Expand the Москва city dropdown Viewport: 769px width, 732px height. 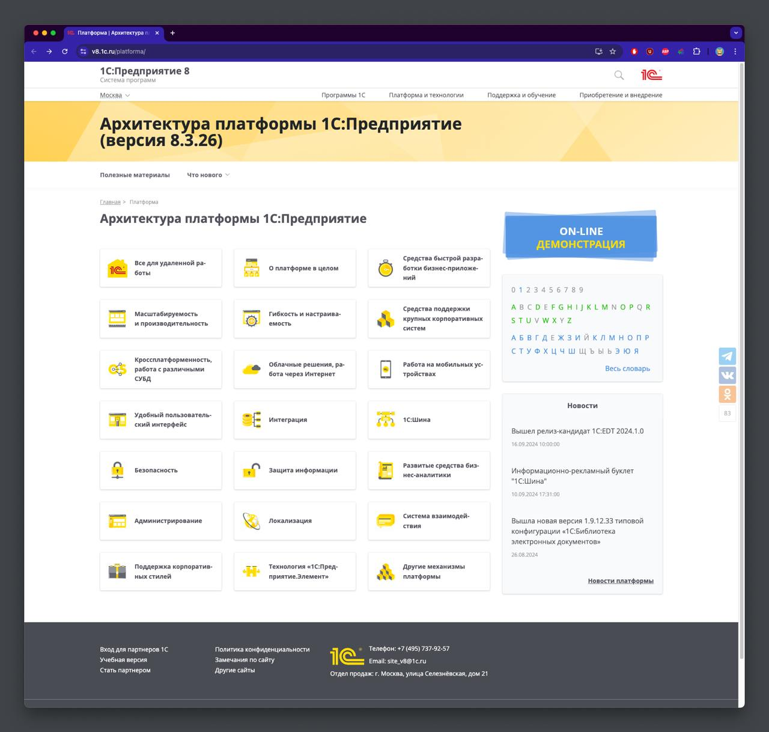point(115,95)
